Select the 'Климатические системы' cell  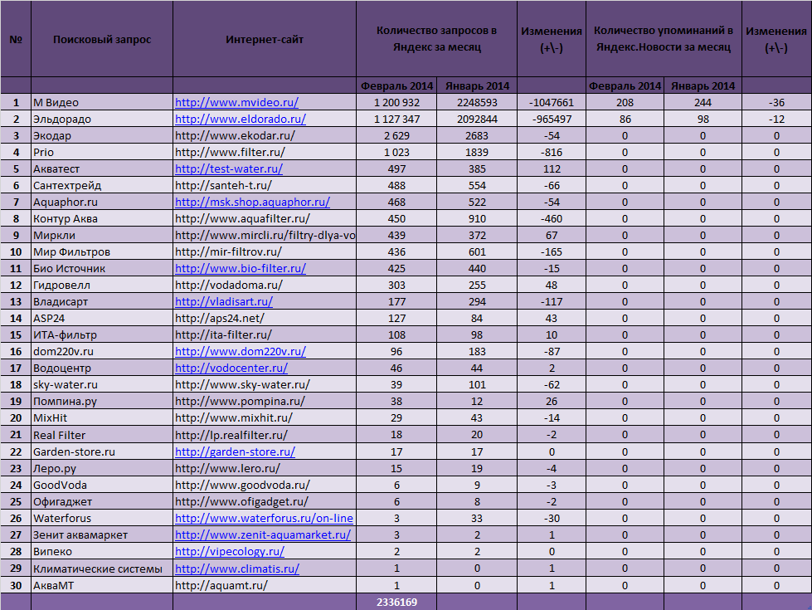pyautogui.click(x=102, y=569)
